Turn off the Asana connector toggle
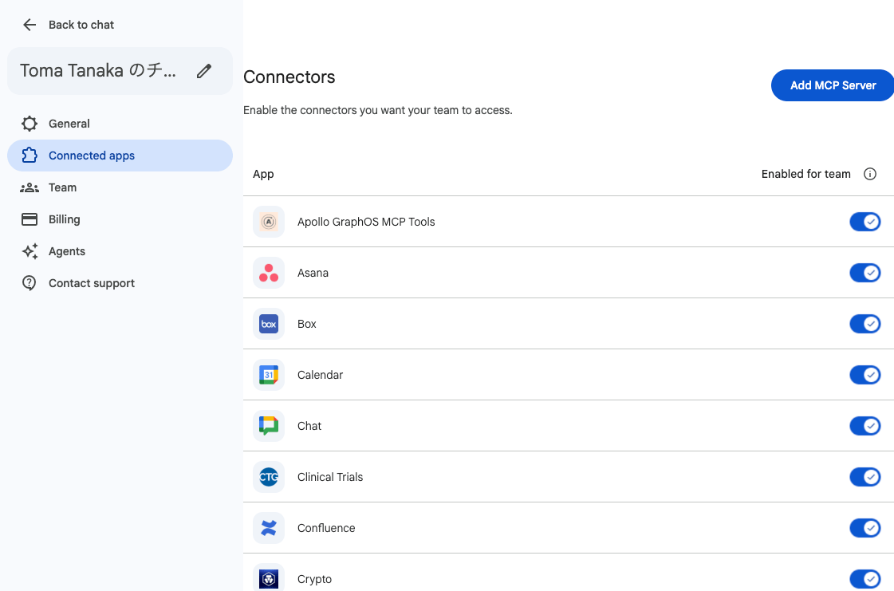 pos(865,273)
